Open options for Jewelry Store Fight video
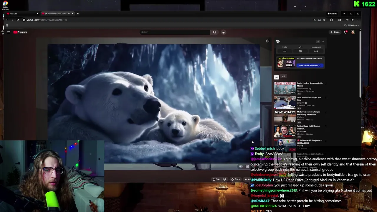377x212 pixels. click(326, 98)
